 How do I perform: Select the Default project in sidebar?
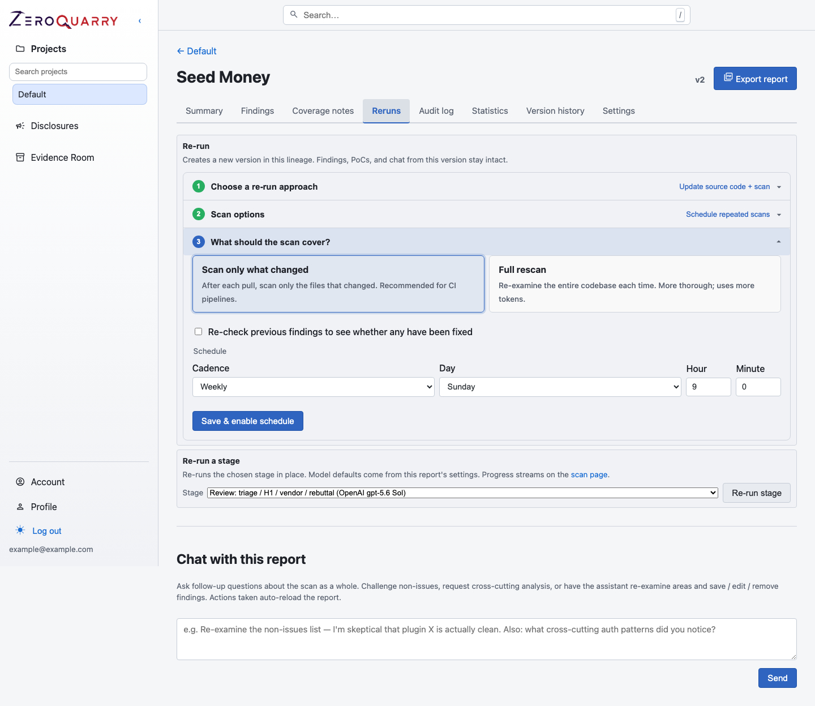pos(80,95)
